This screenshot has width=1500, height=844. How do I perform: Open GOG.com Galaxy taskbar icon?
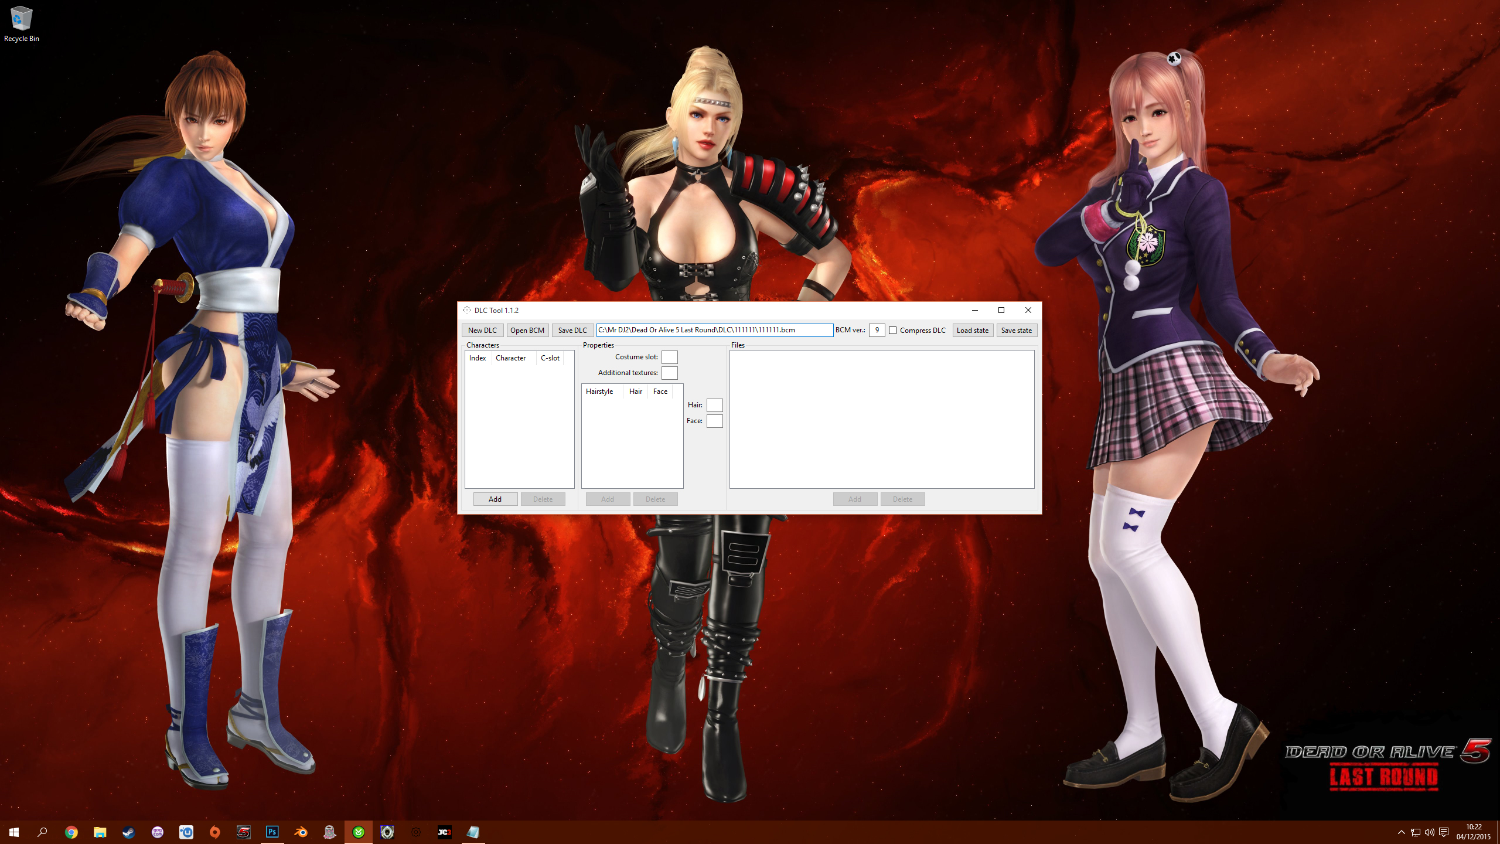(157, 832)
